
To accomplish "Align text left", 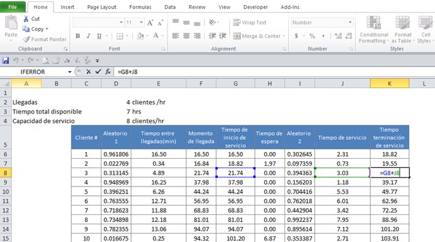I will pos(176,36).
